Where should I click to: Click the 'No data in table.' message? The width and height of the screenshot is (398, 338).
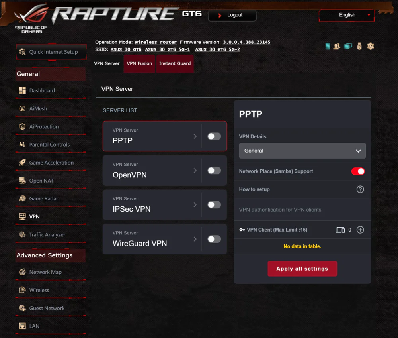pyautogui.click(x=302, y=246)
